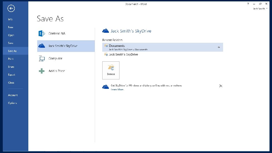Click the cloud icon in SkyDrive promo
Image resolution: width=272 pixels, height=153 pixels.
[x=106, y=87]
